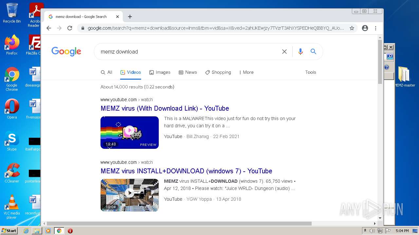Open the Google Chrome desktop shortcut
Image resolution: width=419 pixels, height=235 pixels.
coord(12,79)
